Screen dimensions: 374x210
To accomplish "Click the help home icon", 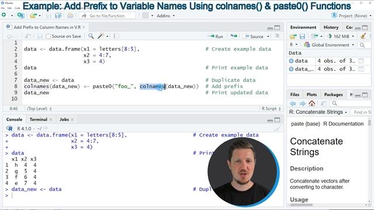I will [x=311, y=103].
